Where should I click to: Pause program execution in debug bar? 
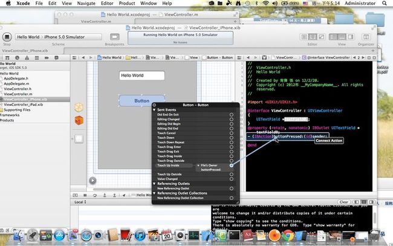(85, 195)
